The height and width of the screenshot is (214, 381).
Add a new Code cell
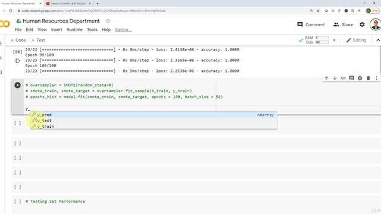coord(18,40)
